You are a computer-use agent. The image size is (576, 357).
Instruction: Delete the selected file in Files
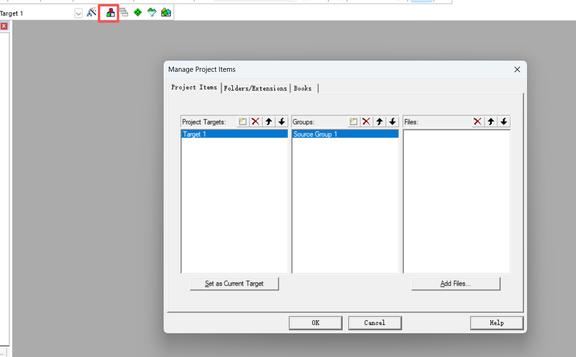click(477, 122)
